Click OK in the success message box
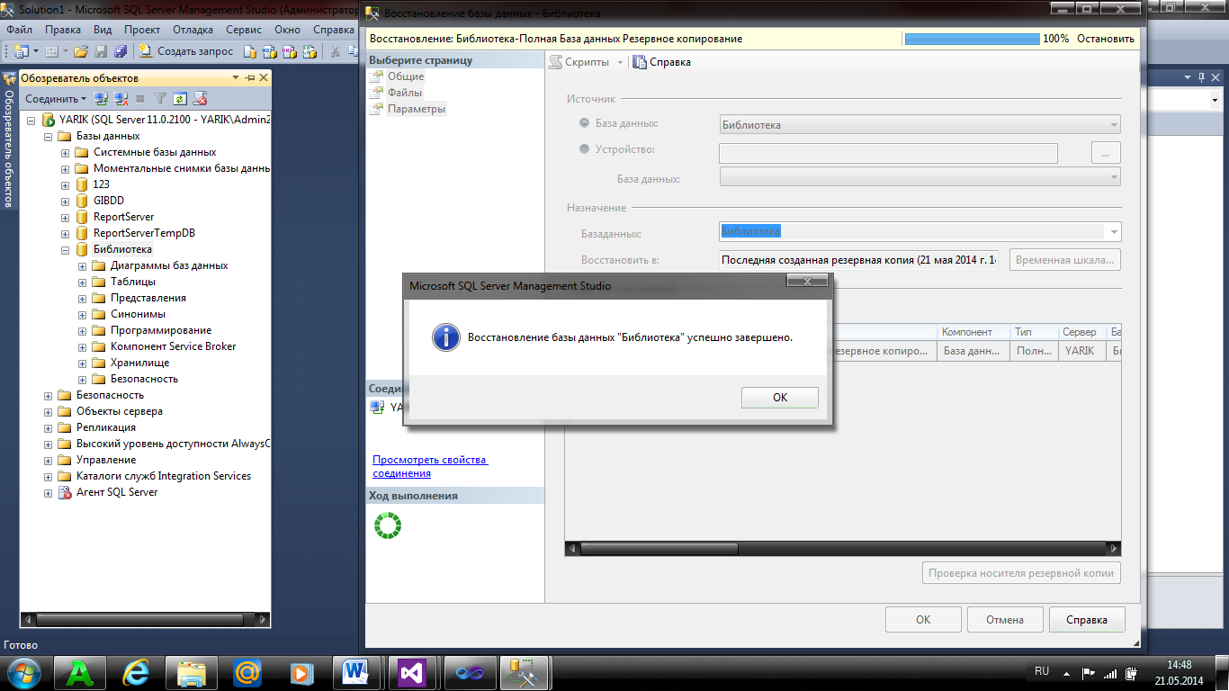 tap(780, 398)
